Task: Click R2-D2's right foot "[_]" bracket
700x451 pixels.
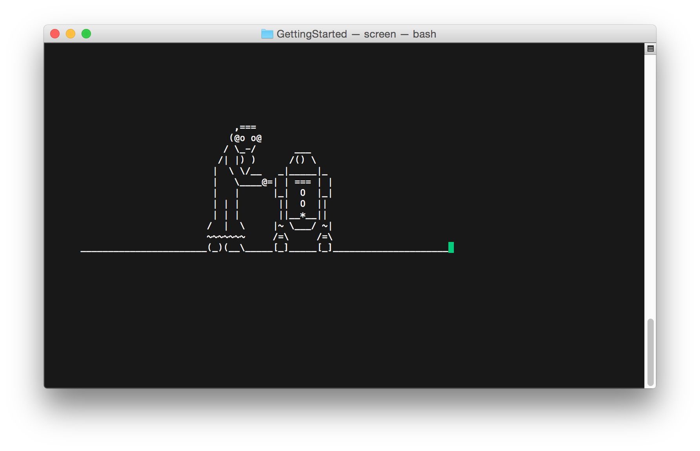Action: (325, 247)
